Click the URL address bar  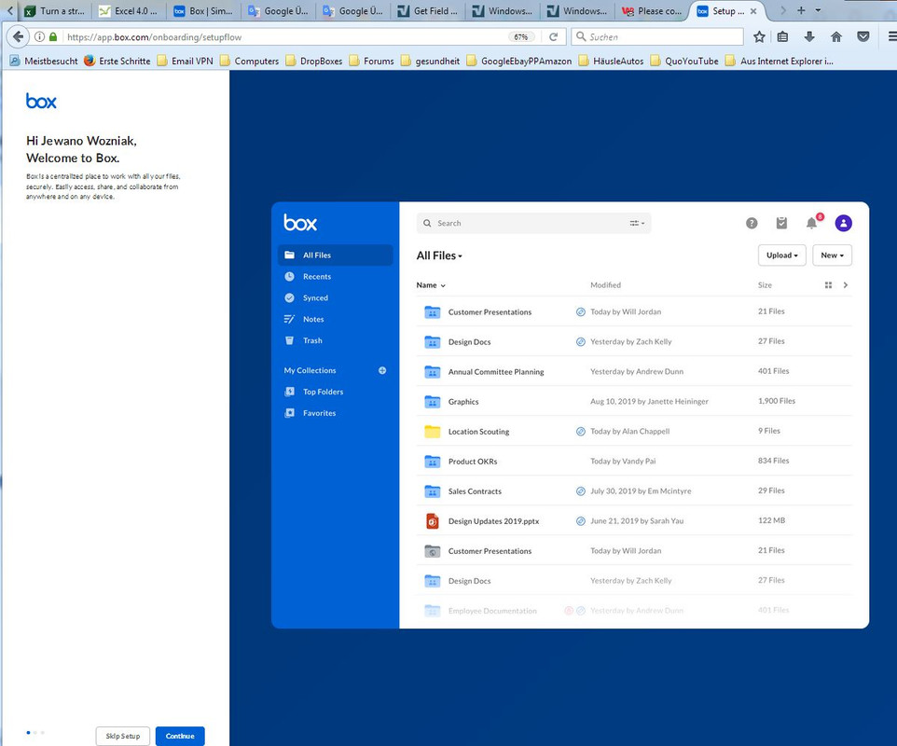(x=286, y=36)
